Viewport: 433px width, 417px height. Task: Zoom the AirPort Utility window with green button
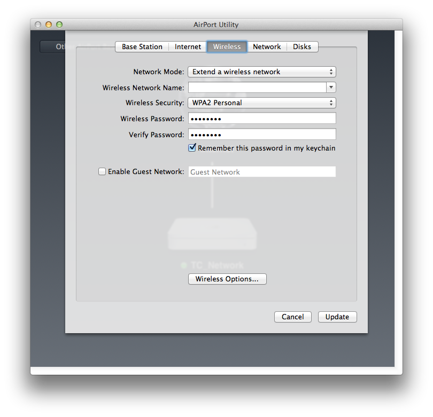59,25
